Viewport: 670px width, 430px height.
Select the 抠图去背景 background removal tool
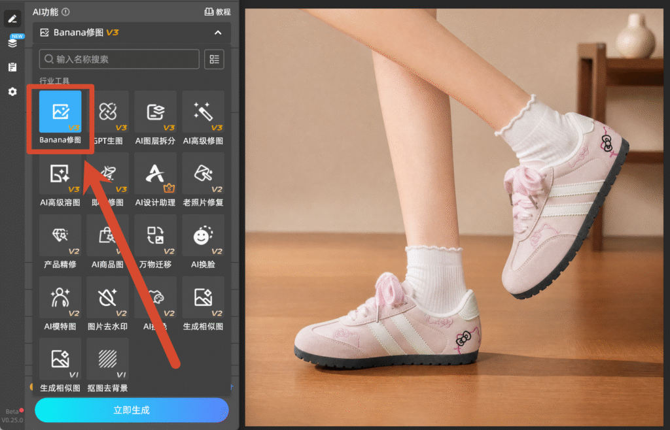pos(108,359)
